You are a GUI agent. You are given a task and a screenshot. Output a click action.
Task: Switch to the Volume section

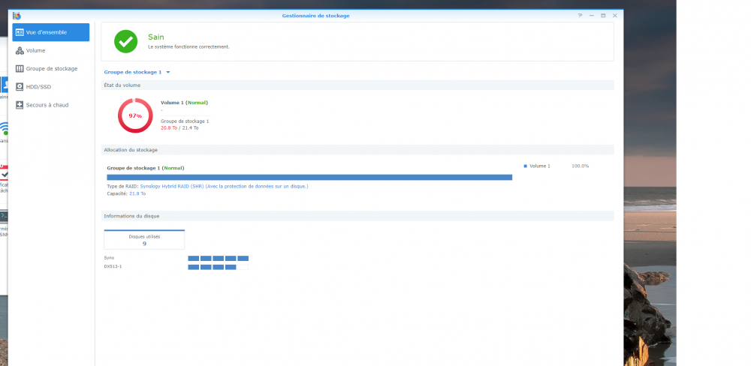pos(51,51)
